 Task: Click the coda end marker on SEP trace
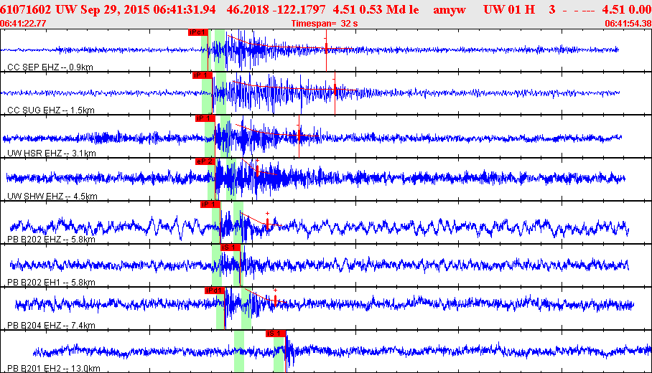click(x=327, y=49)
